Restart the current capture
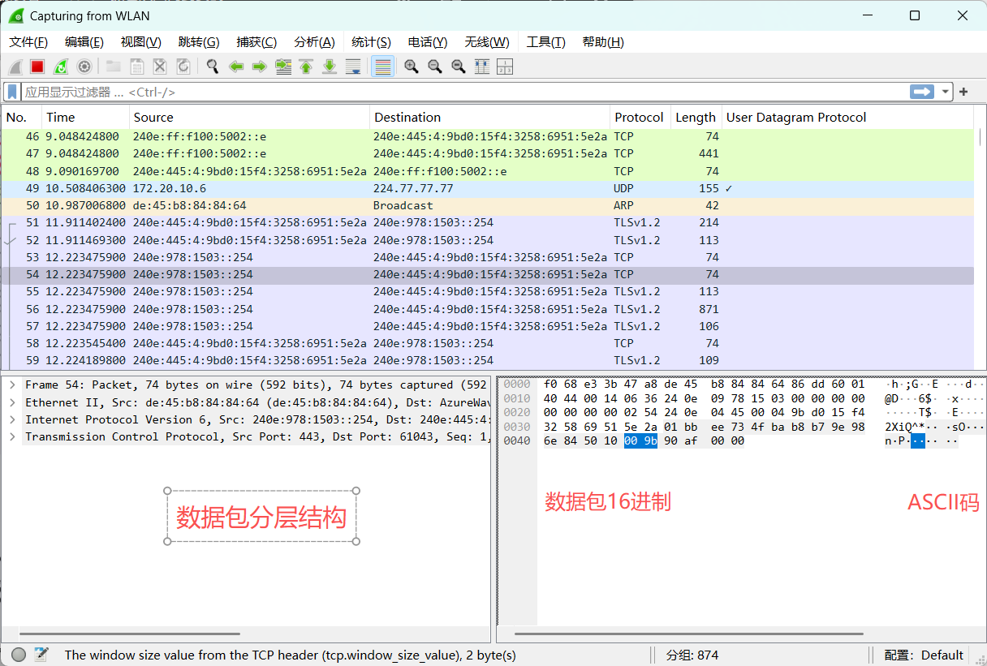 [61, 67]
